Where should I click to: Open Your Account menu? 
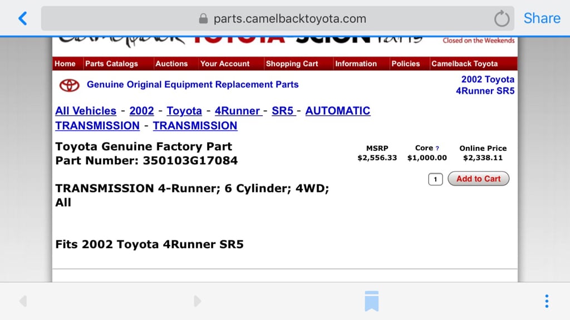225,63
